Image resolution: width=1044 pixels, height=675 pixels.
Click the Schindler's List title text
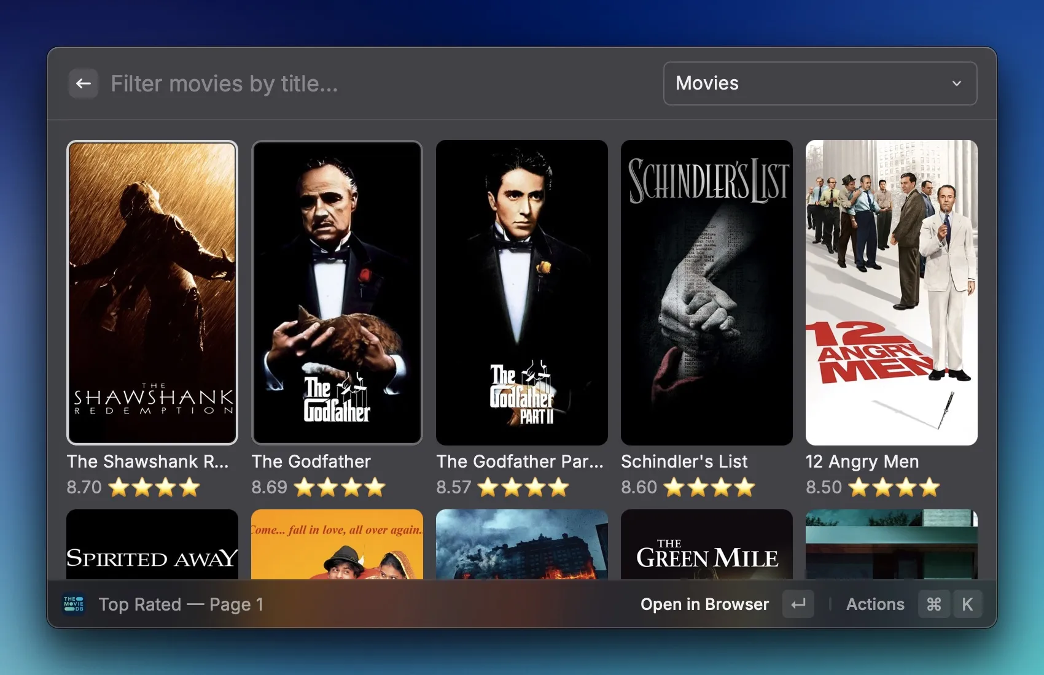coord(684,461)
